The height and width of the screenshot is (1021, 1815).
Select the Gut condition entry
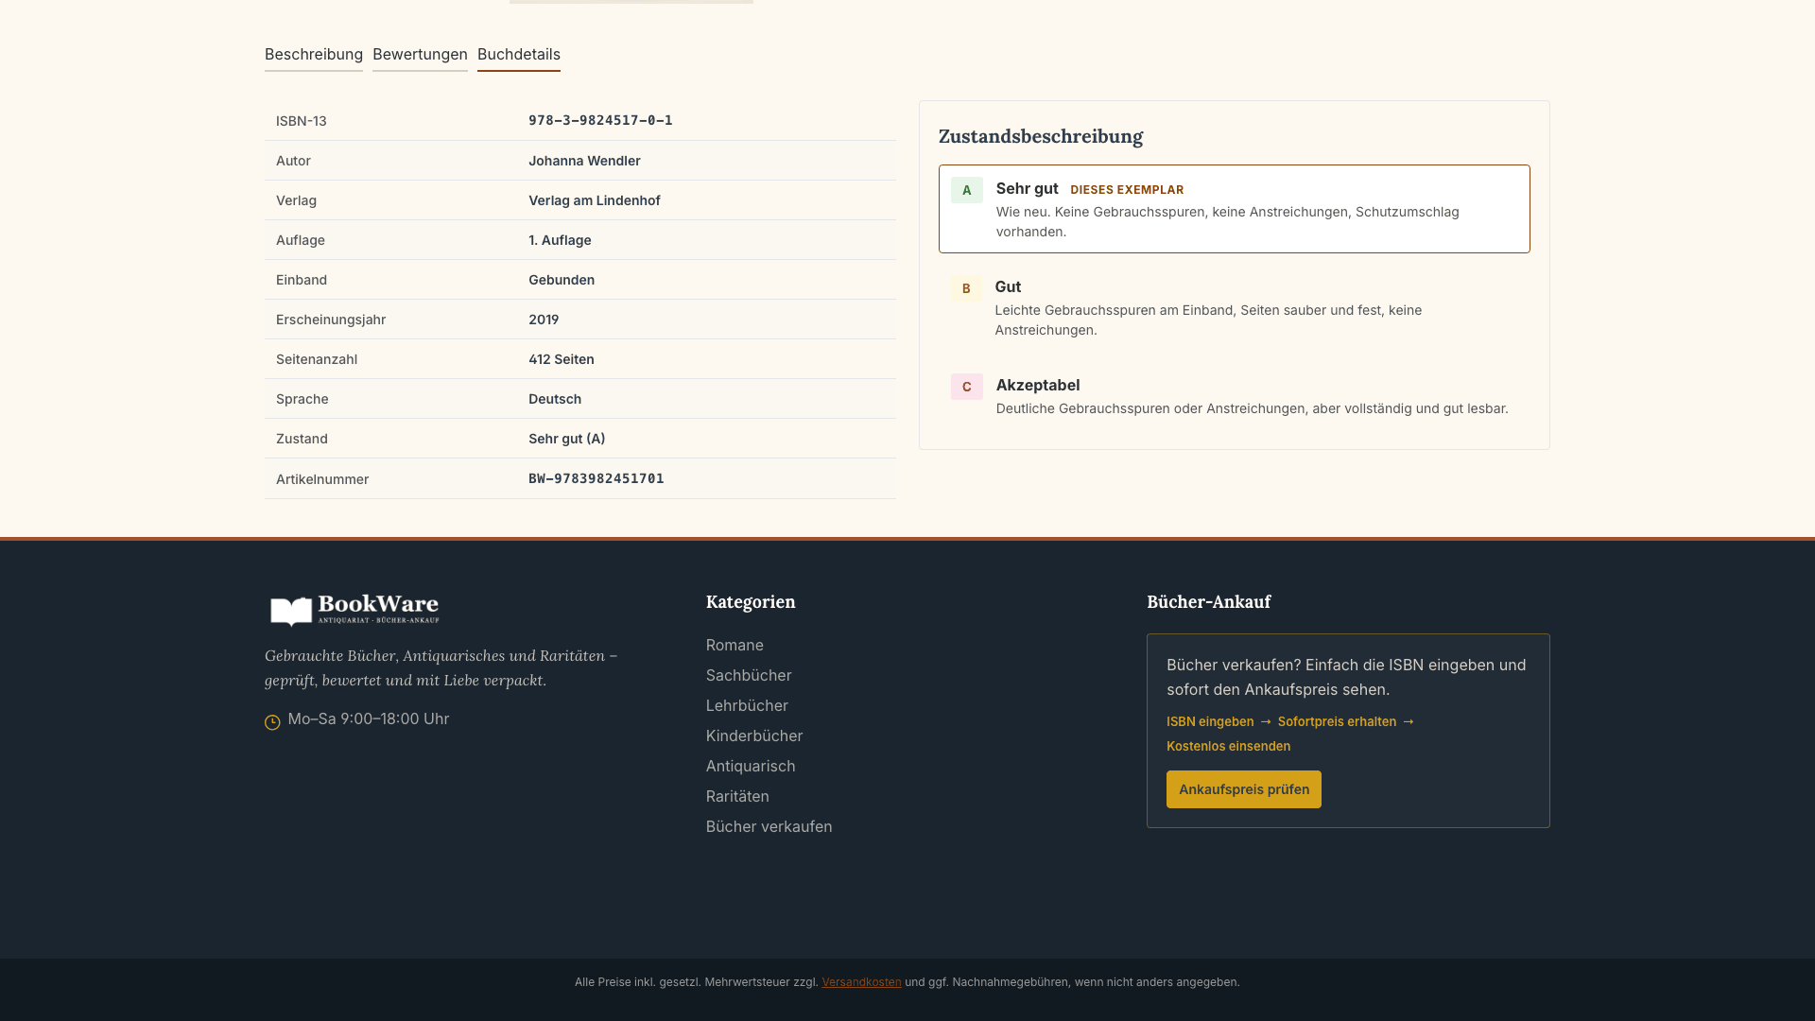pyautogui.click(x=1235, y=307)
